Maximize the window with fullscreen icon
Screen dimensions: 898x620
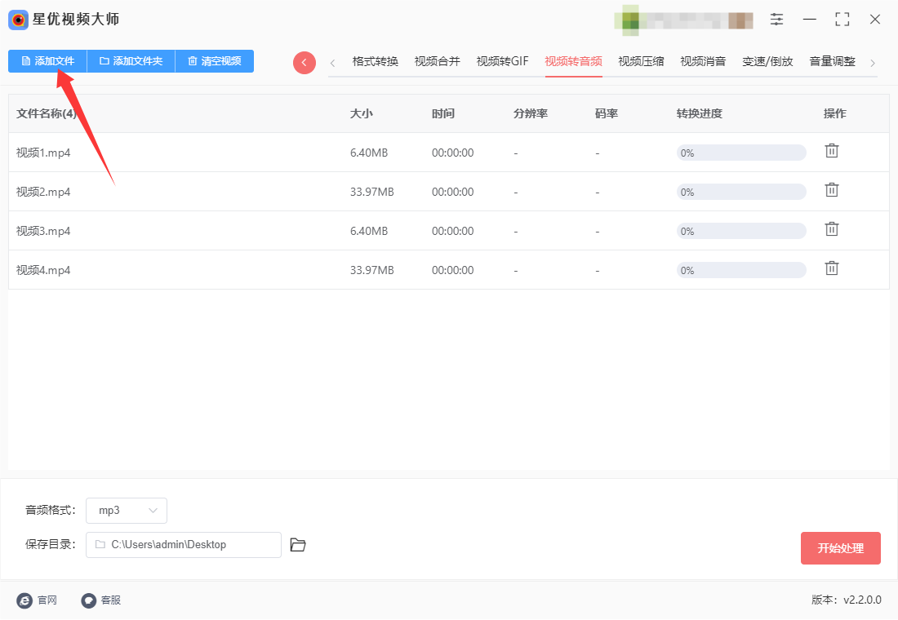point(842,20)
